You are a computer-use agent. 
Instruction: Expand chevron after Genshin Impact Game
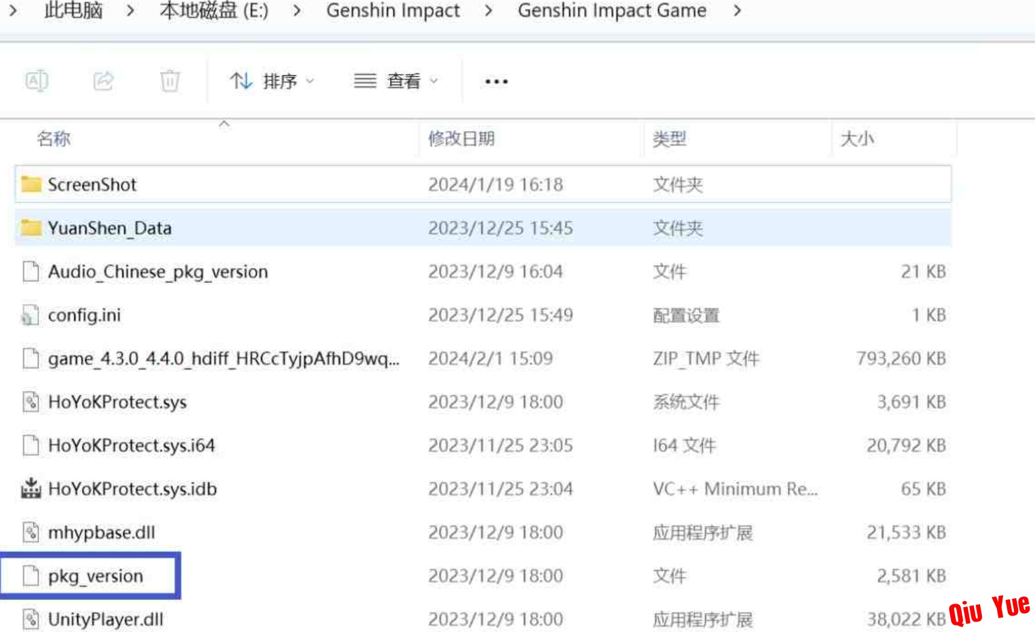click(737, 10)
